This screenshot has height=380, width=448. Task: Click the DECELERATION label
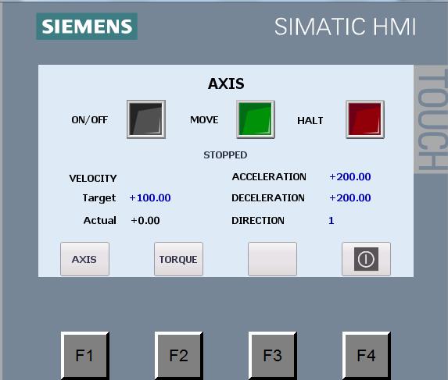268,198
